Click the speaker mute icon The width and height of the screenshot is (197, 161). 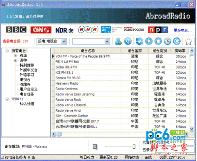tap(128, 41)
